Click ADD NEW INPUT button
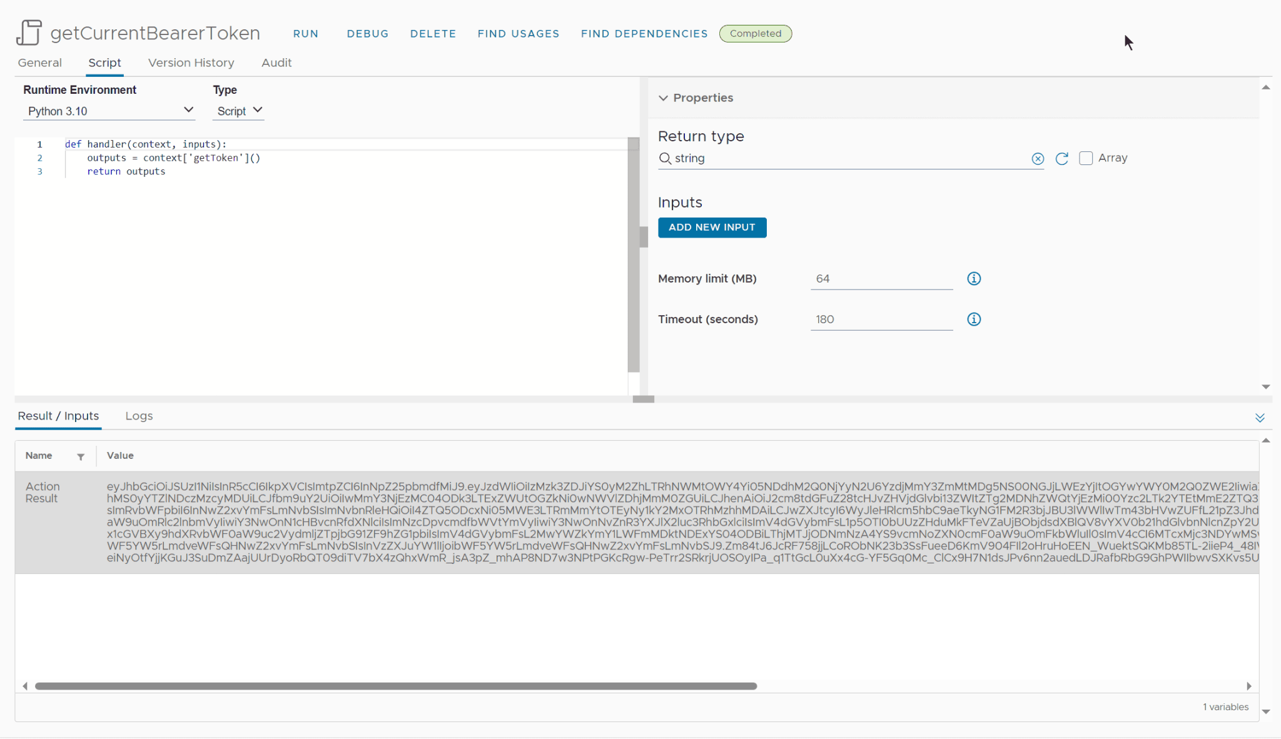 (x=712, y=228)
